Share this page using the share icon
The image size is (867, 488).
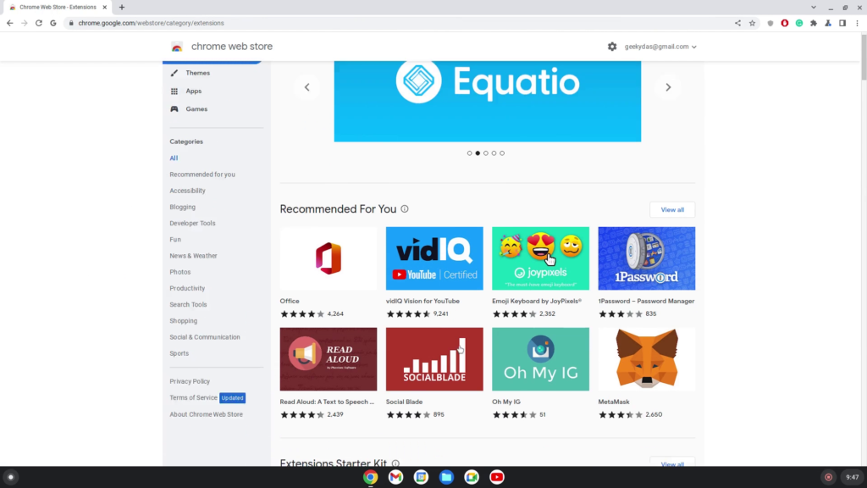coord(737,23)
